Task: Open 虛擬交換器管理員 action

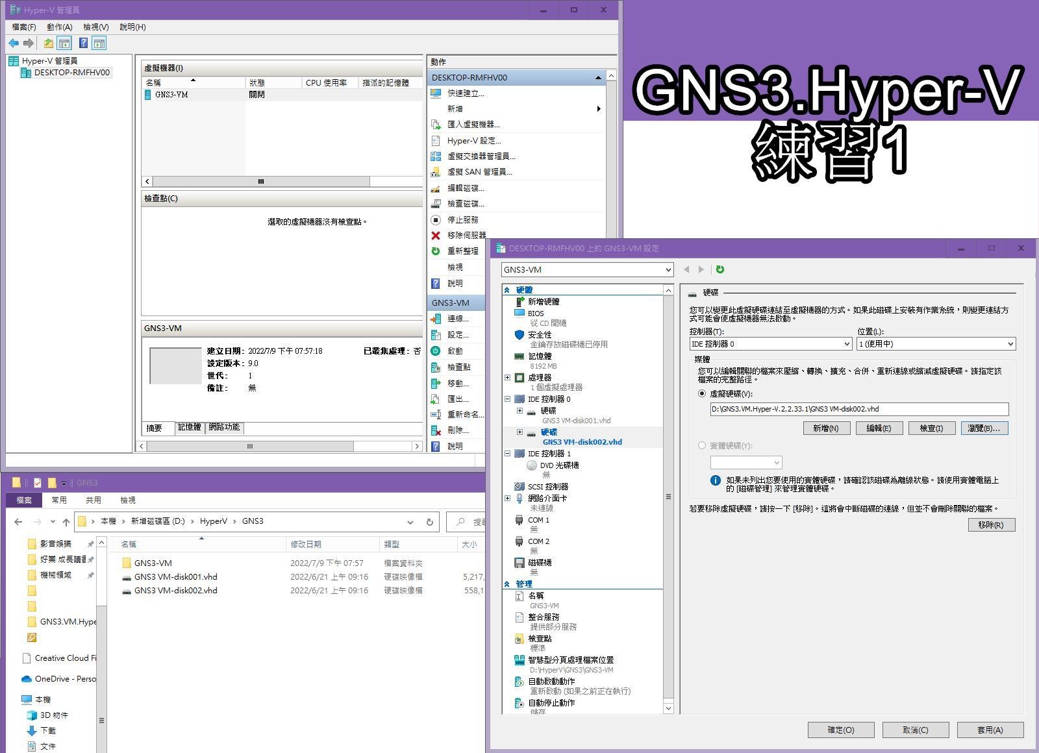Action: 481,156
